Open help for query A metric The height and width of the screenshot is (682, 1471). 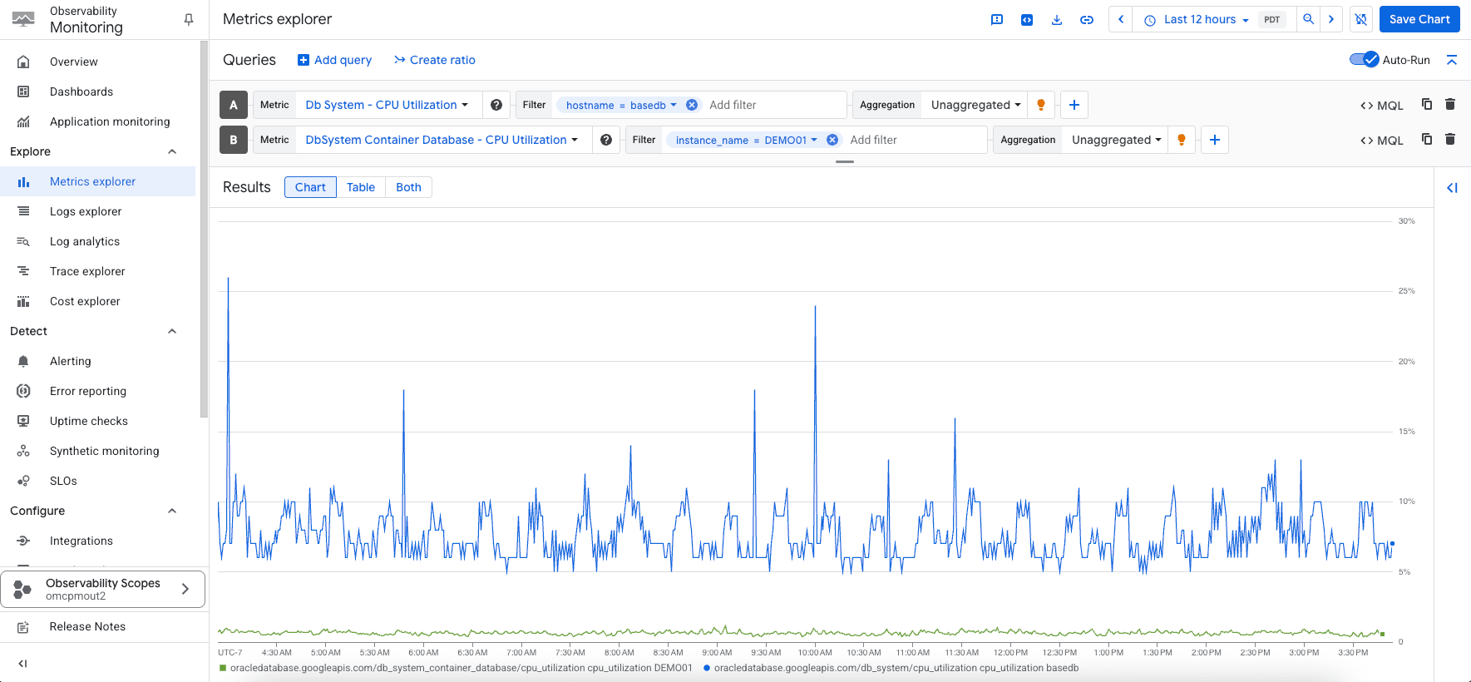pyautogui.click(x=496, y=105)
